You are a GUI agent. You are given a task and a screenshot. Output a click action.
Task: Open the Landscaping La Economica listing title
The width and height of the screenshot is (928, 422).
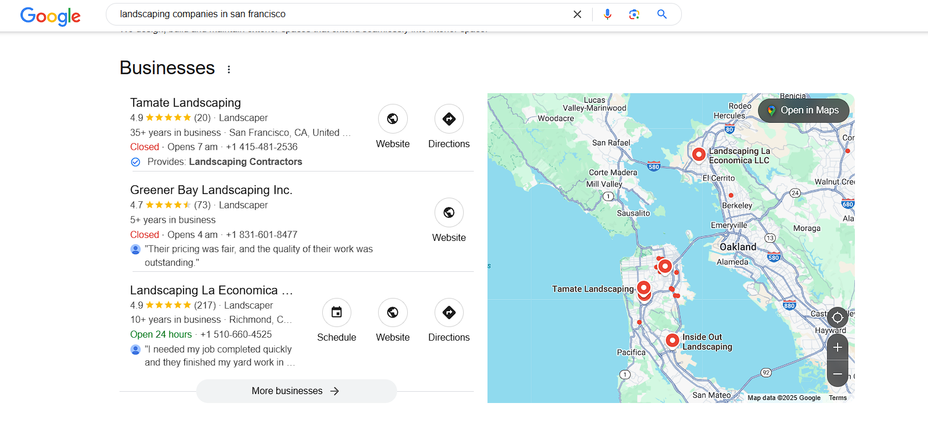[212, 290]
